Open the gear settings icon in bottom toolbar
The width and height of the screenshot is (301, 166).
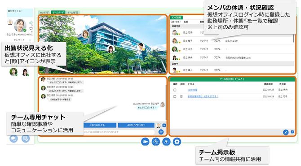point(177,142)
